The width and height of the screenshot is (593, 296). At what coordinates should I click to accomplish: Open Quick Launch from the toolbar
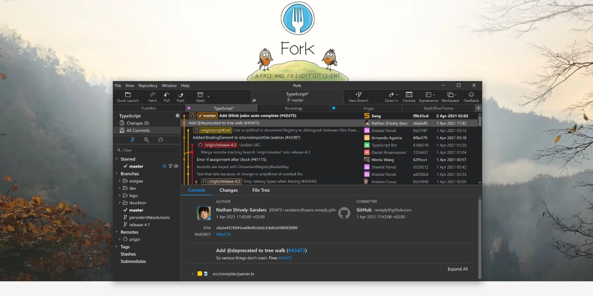click(x=127, y=97)
